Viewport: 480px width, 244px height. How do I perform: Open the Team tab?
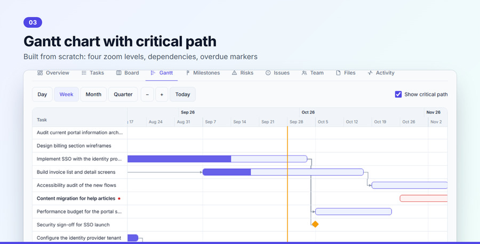click(313, 73)
